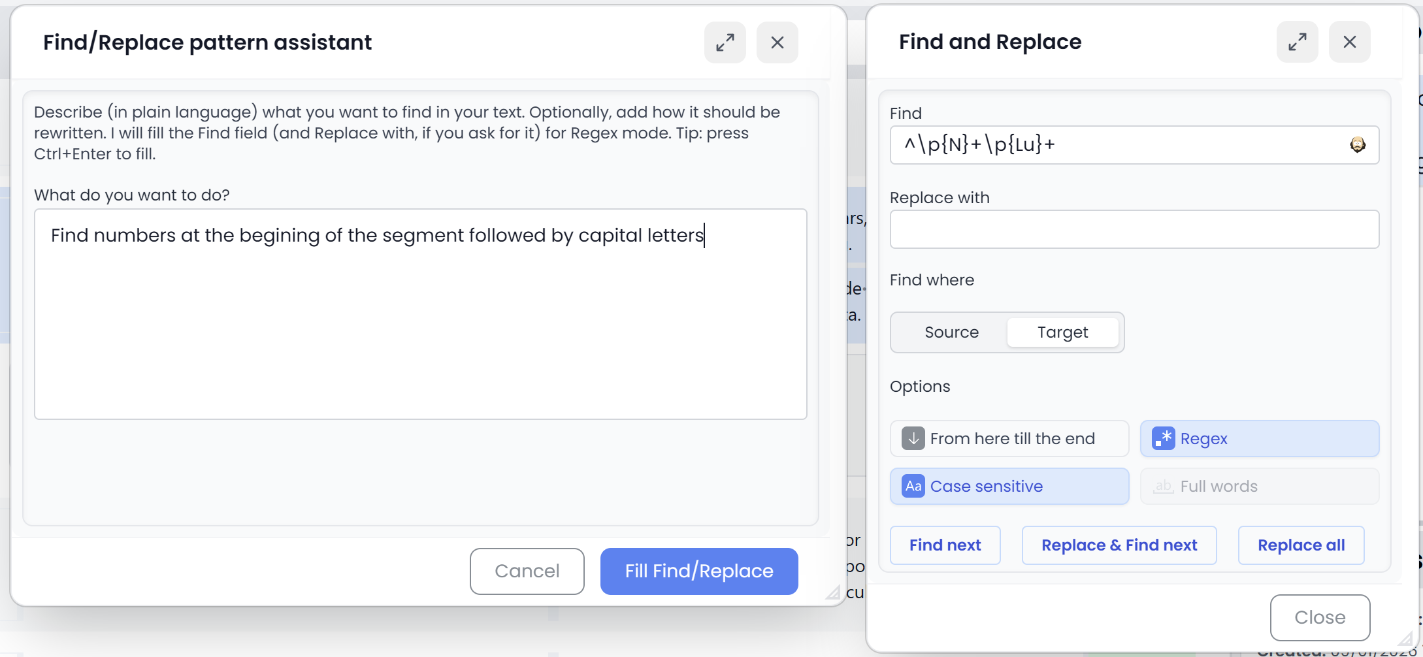1423x657 pixels.
Task: Expand the pattern assistant dialog to fullscreen
Action: [725, 42]
